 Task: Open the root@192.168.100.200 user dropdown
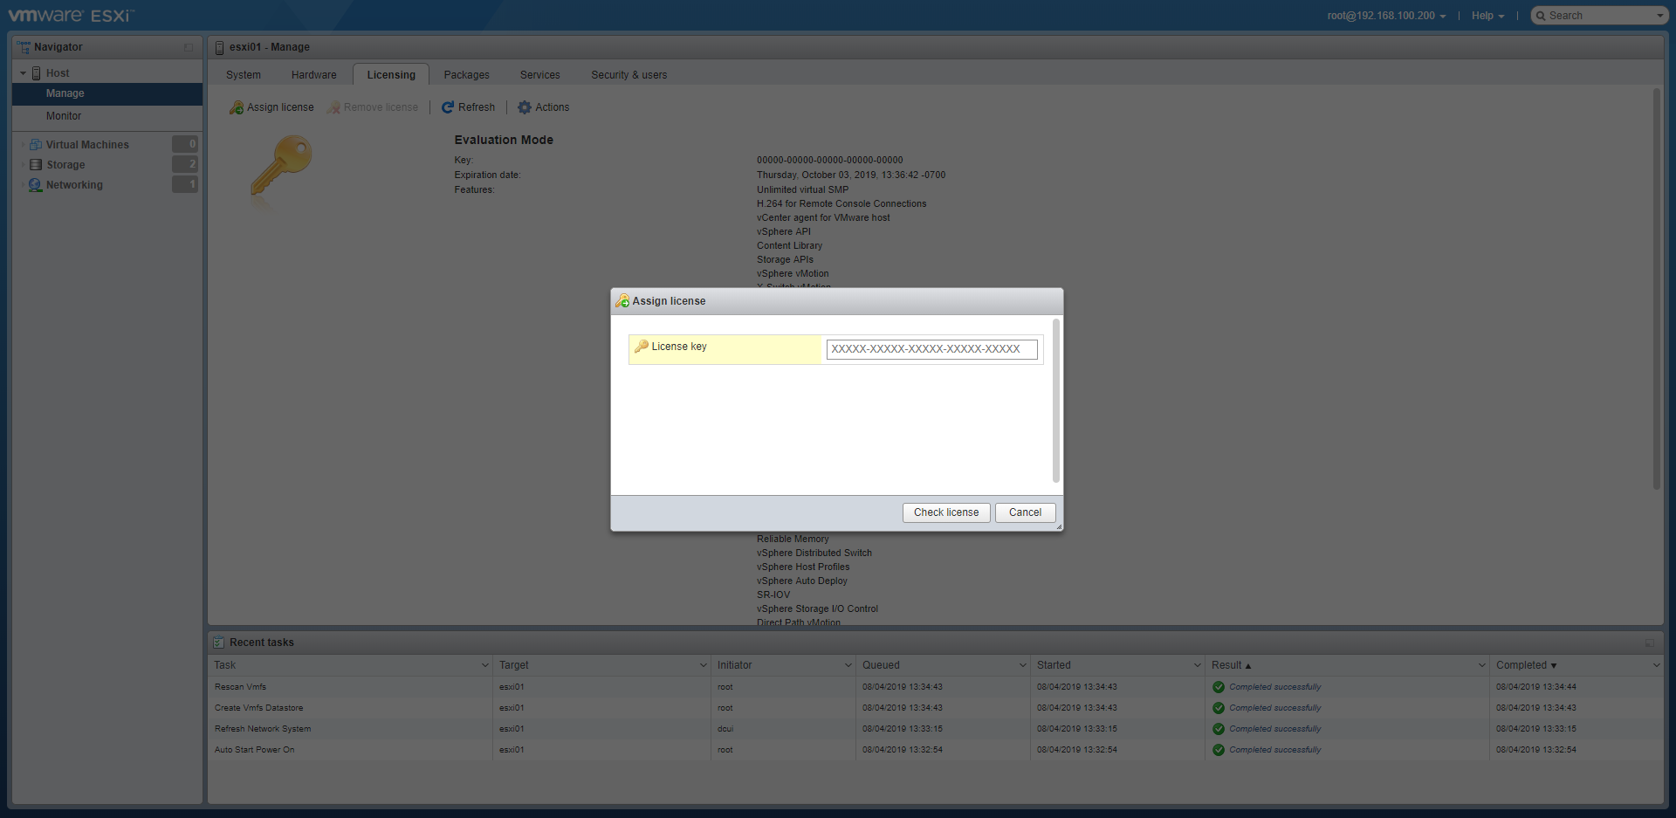click(1386, 16)
